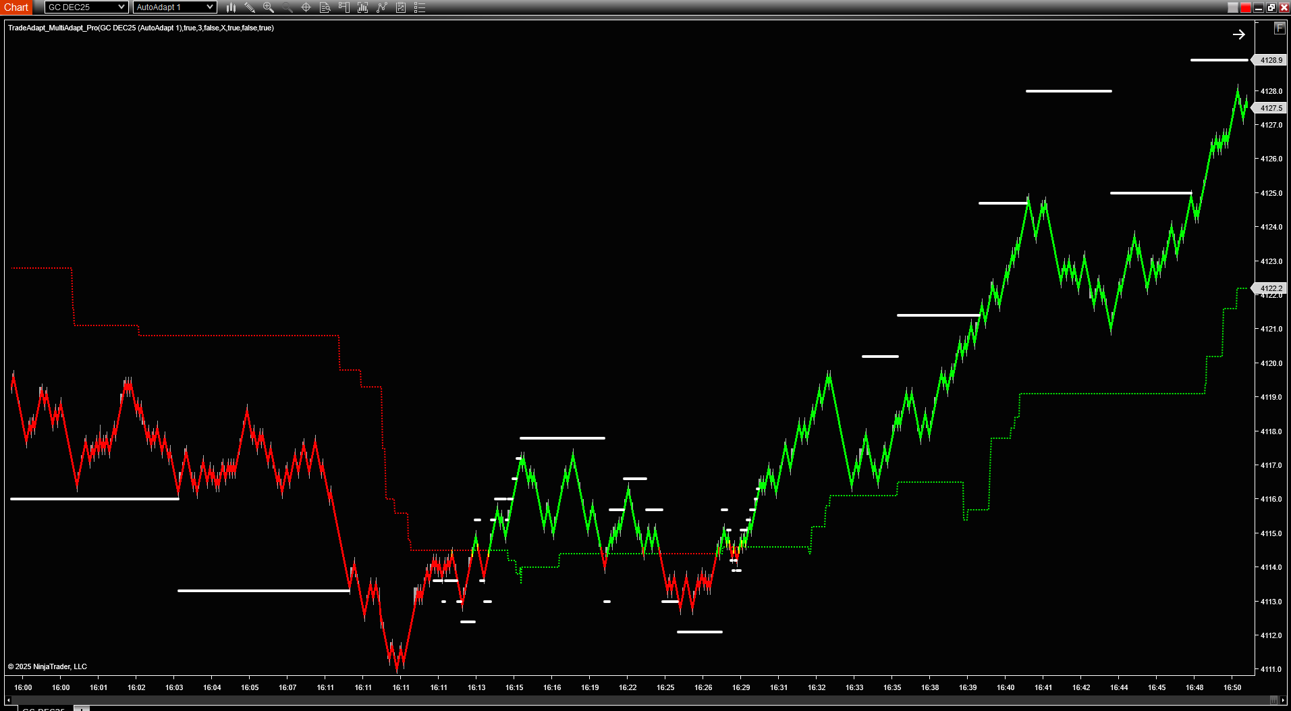This screenshot has height=711, width=1291.
Task: Select the Chart title tab
Action: tap(16, 7)
